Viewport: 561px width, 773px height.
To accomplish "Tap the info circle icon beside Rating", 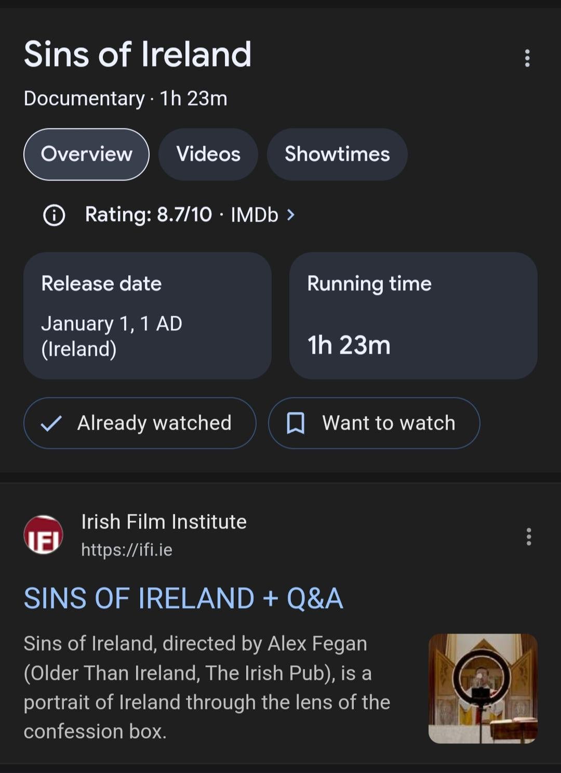I will point(54,215).
